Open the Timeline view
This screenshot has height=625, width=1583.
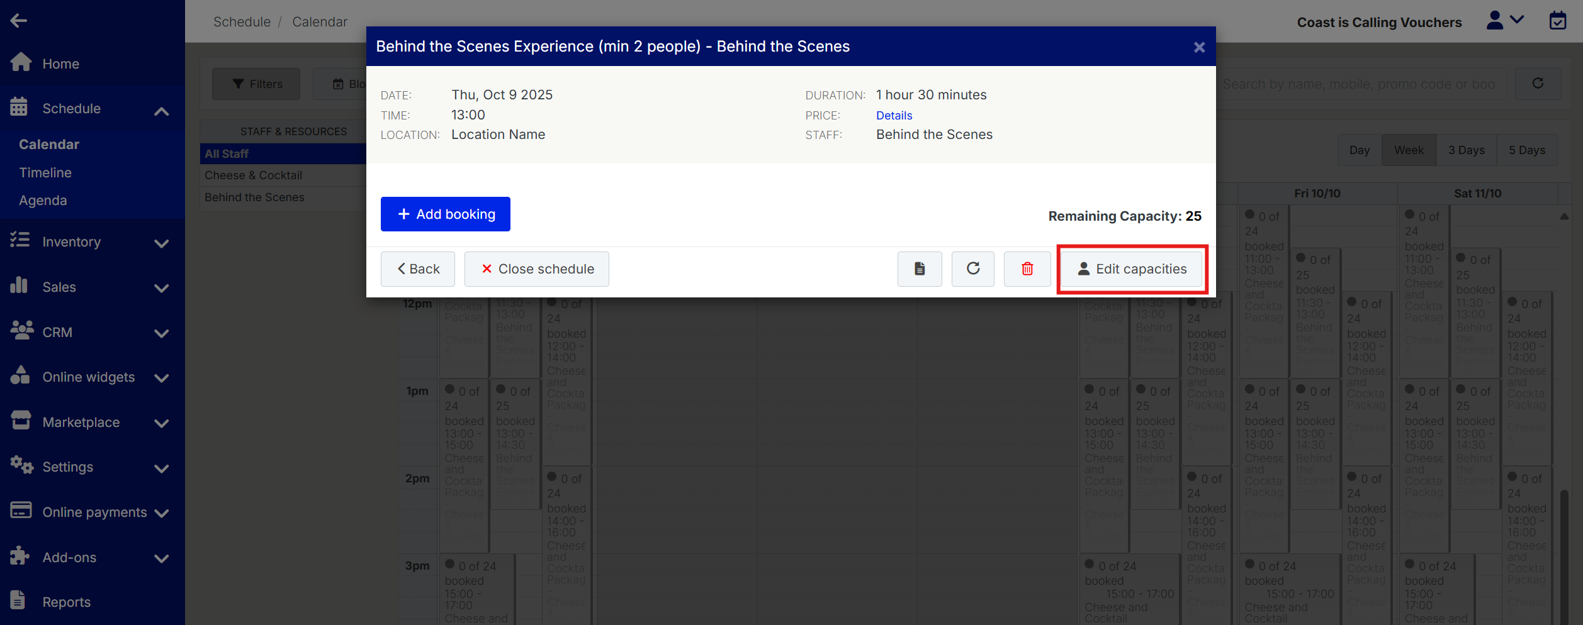click(45, 172)
